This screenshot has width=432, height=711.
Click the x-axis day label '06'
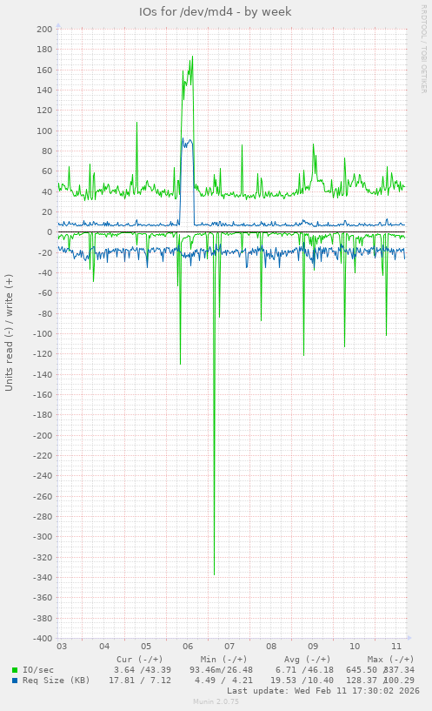click(188, 647)
